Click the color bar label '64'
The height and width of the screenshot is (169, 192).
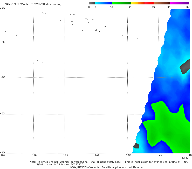[x=169, y=7]
